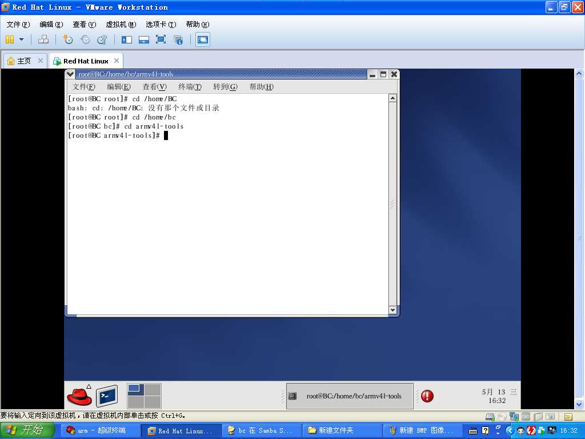585x439 pixels.
Task: Close the terminal window
Action: click(394, 74)
